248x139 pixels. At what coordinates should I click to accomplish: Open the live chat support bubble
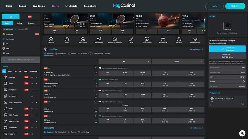(242, 133)
